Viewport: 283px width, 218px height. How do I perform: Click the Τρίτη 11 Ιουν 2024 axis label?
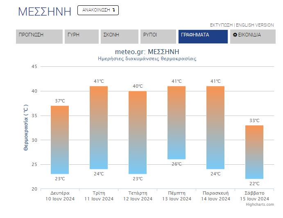click(99, 196)
